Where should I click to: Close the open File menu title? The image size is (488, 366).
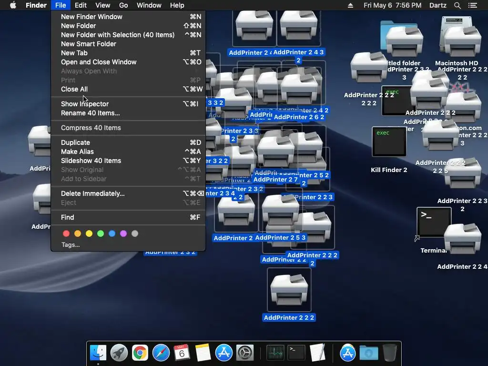(61, 5)
